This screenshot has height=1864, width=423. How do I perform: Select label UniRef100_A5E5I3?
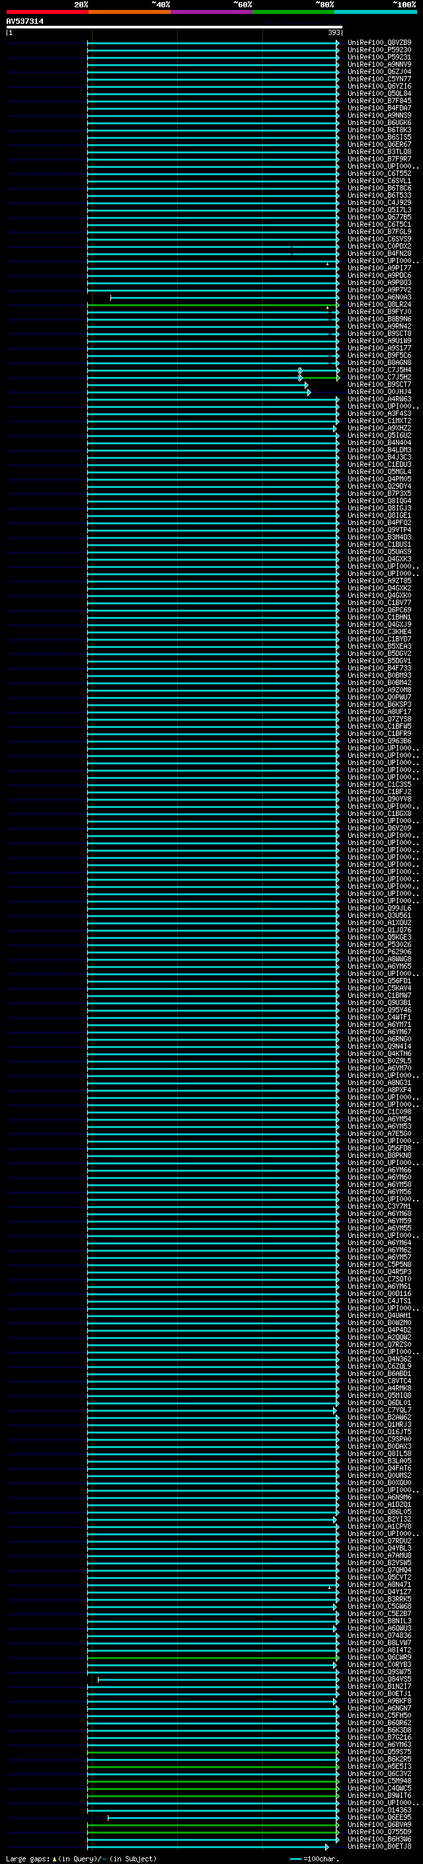point(379,1766)
